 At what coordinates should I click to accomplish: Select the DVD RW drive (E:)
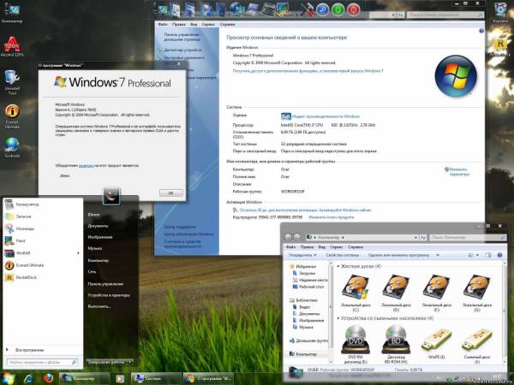(356, 344)
